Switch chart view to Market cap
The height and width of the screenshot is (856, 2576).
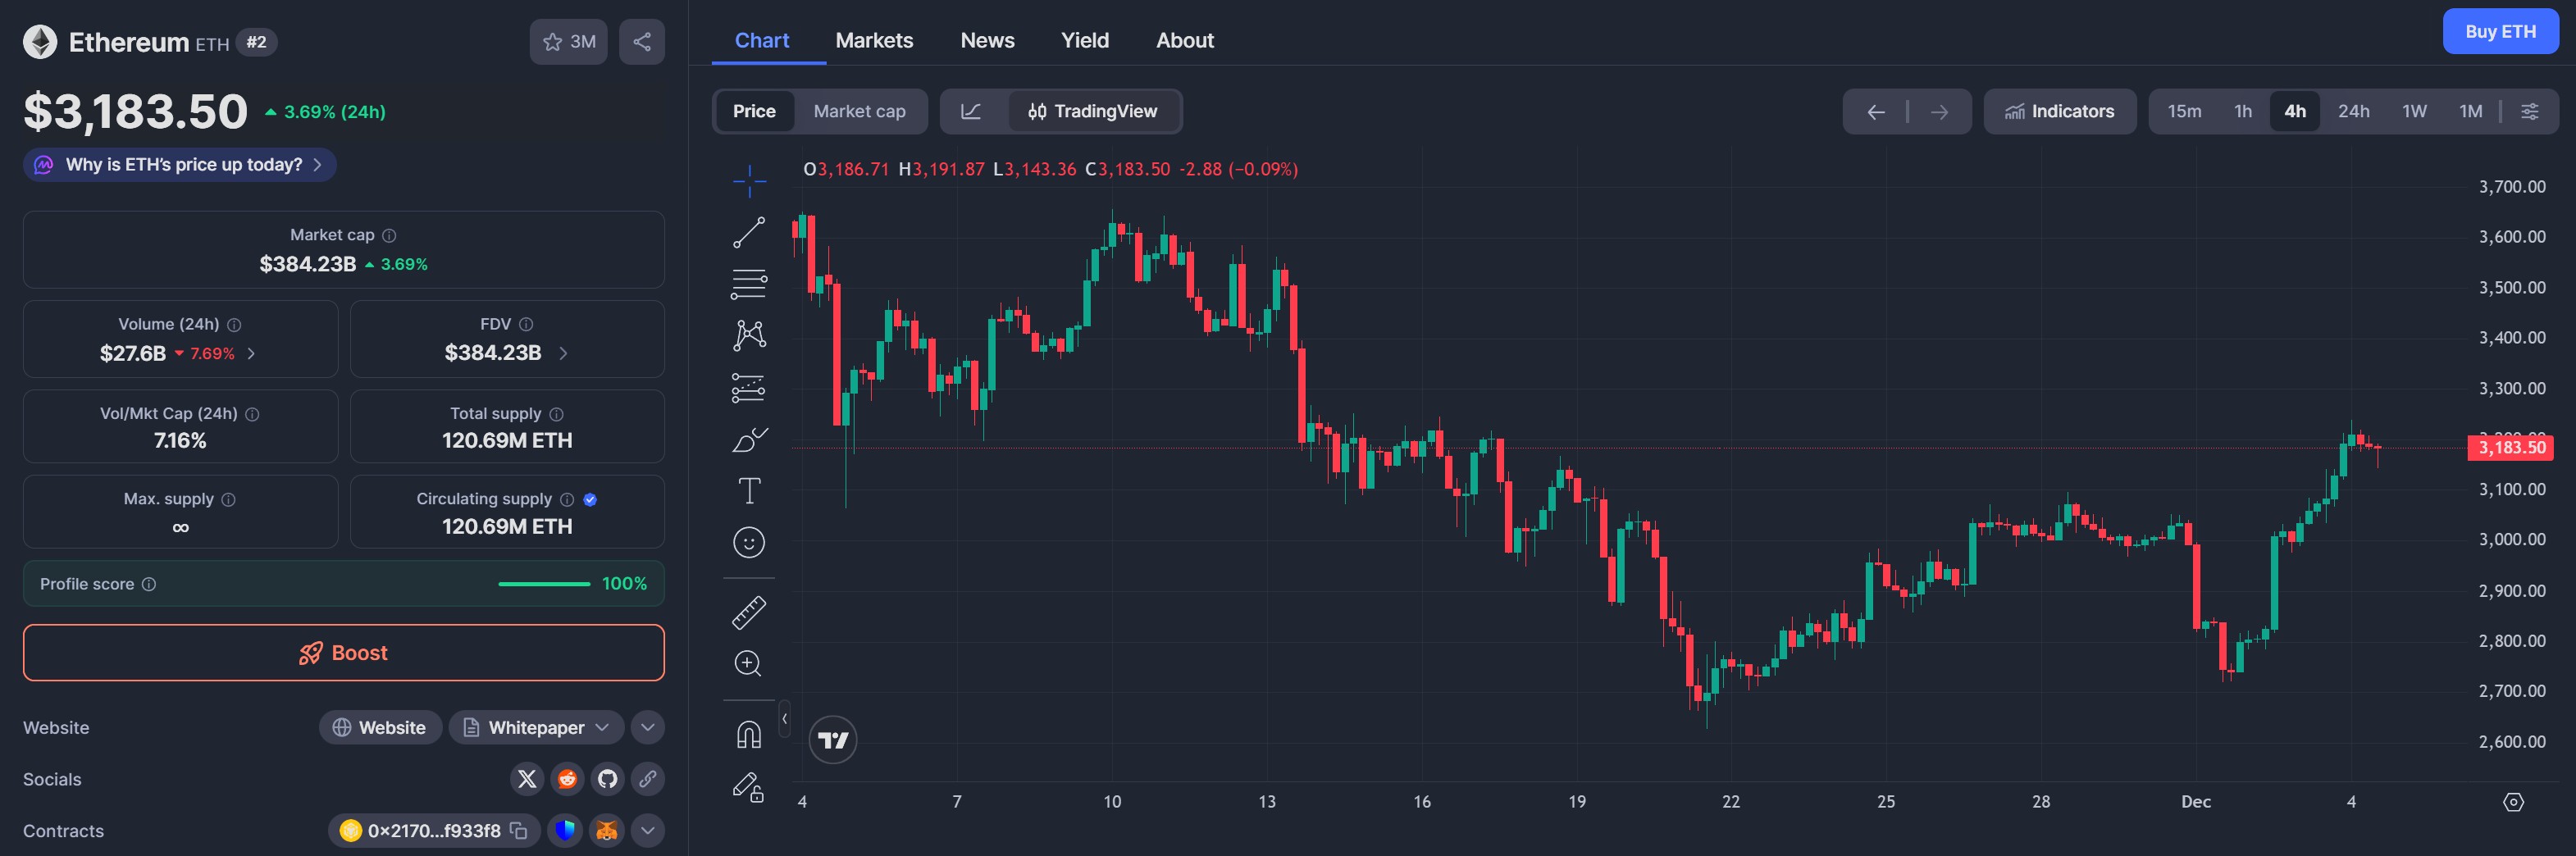[859, 111]
